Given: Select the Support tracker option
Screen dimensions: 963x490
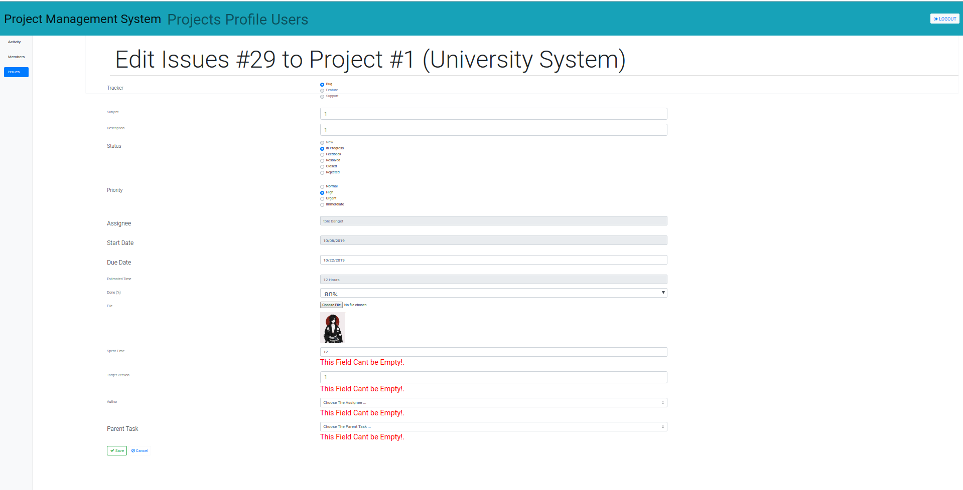Looking at the screenshot, I should point(322,97).
